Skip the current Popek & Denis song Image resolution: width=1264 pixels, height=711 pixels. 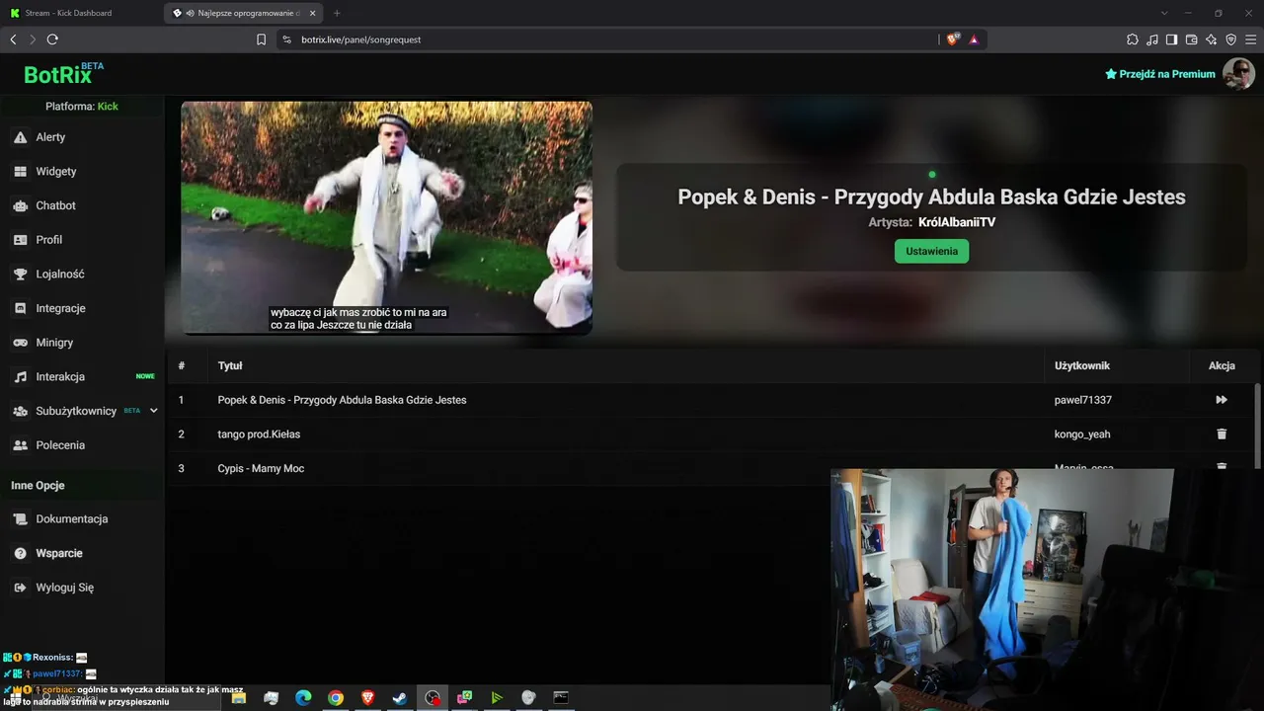(1222, 400)
